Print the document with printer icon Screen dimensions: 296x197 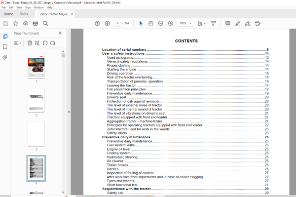(x=36, y=23)
